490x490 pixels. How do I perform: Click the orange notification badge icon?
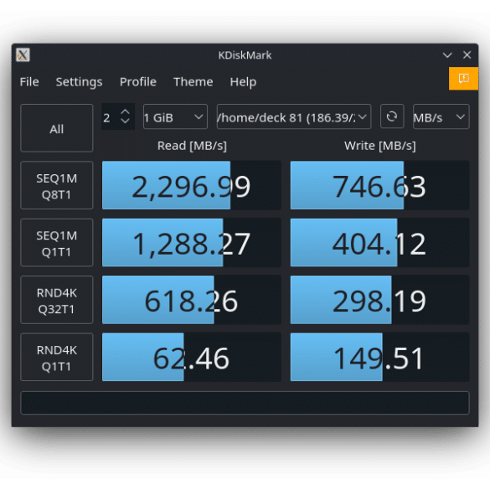coord(463,78)
